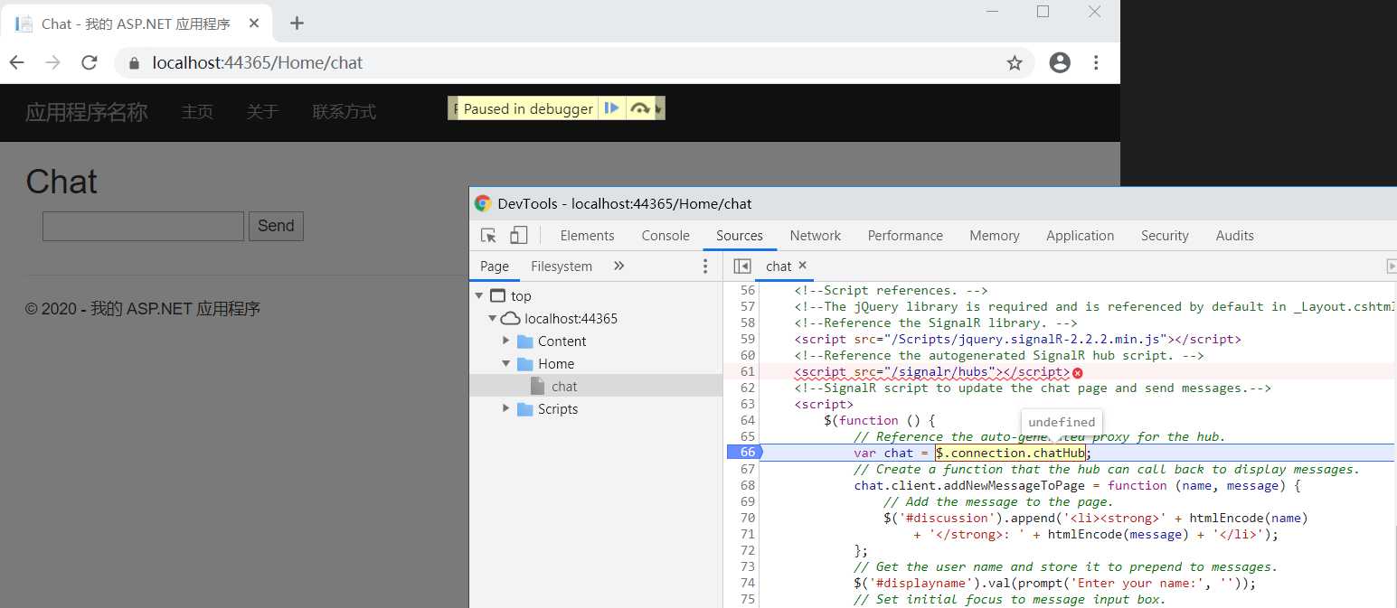Viewport: 1397px width, 608px height.
Task: Click the top frame label in navigator
Action: click(521, 295)
